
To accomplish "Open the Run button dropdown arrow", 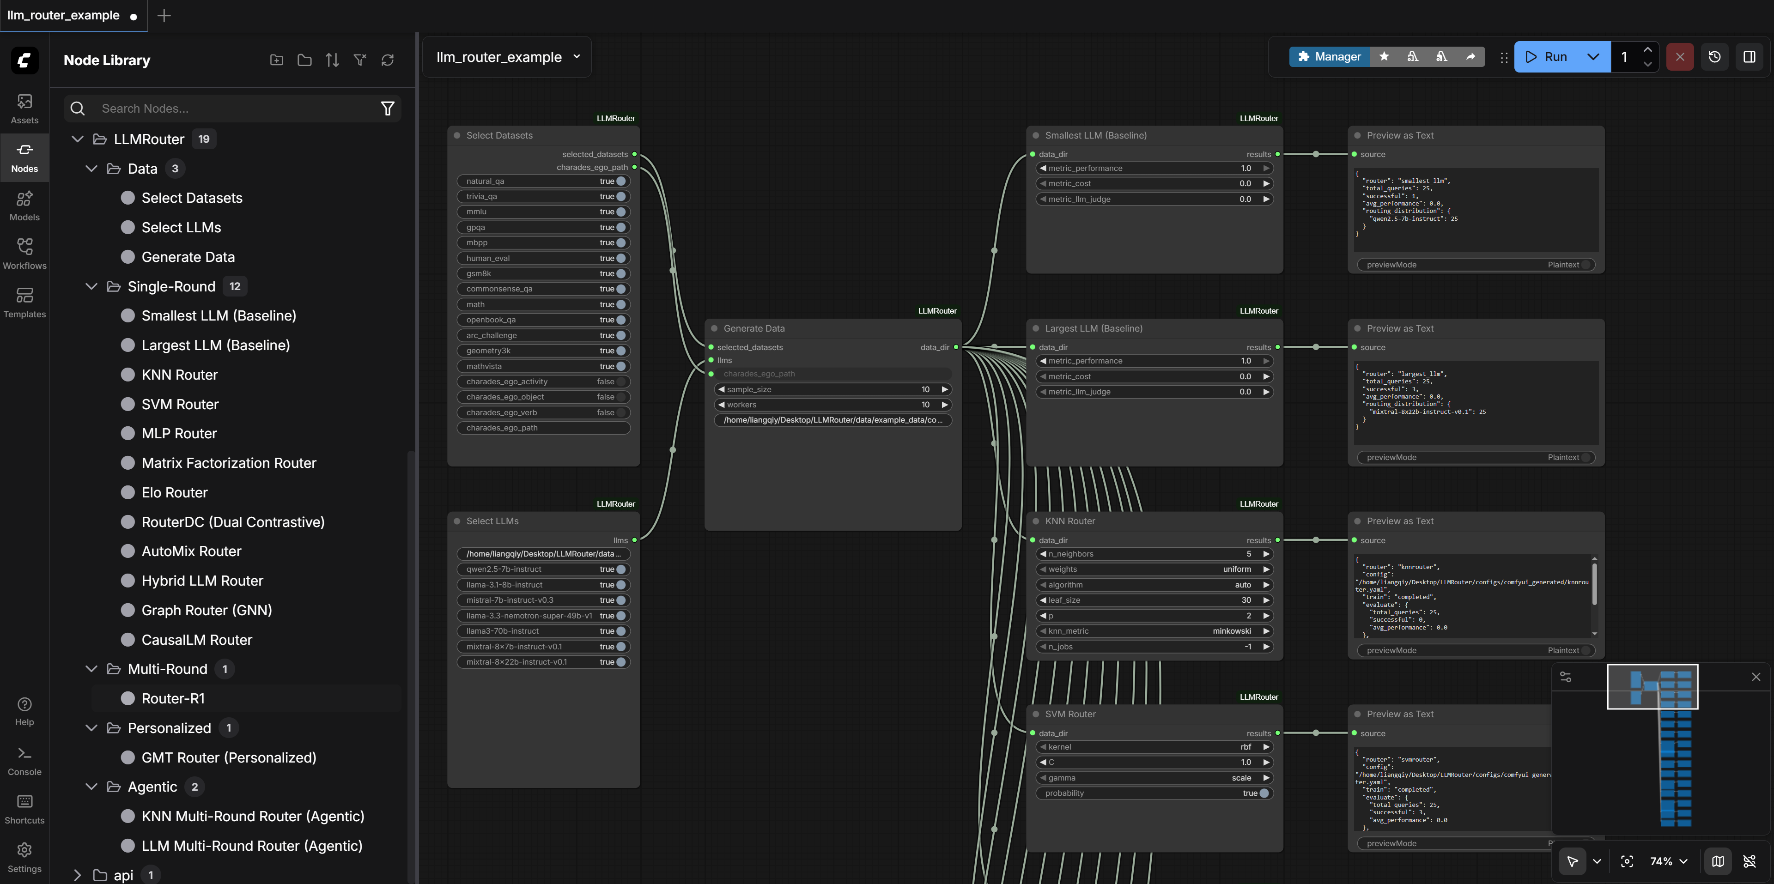I will coord(1593,57).
